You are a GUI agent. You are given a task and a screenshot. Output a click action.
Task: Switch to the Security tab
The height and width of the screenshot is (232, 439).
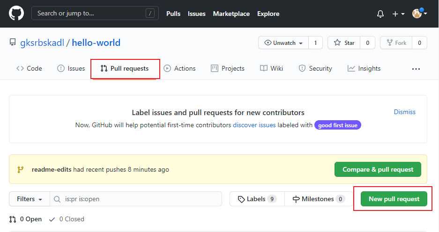[x=315, y=68]
